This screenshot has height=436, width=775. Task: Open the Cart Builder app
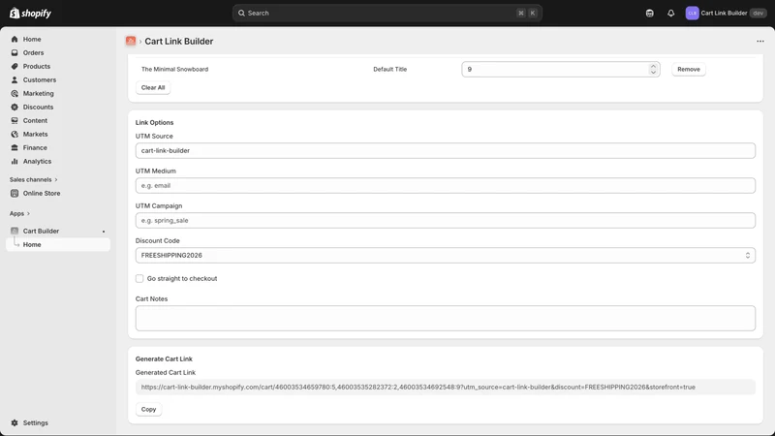point(41,231)
